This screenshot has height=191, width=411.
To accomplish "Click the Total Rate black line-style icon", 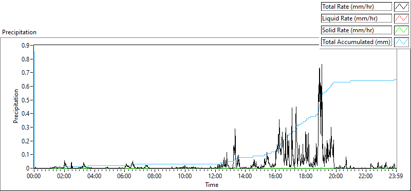I will pyautogui.click(x=402, y=7).
